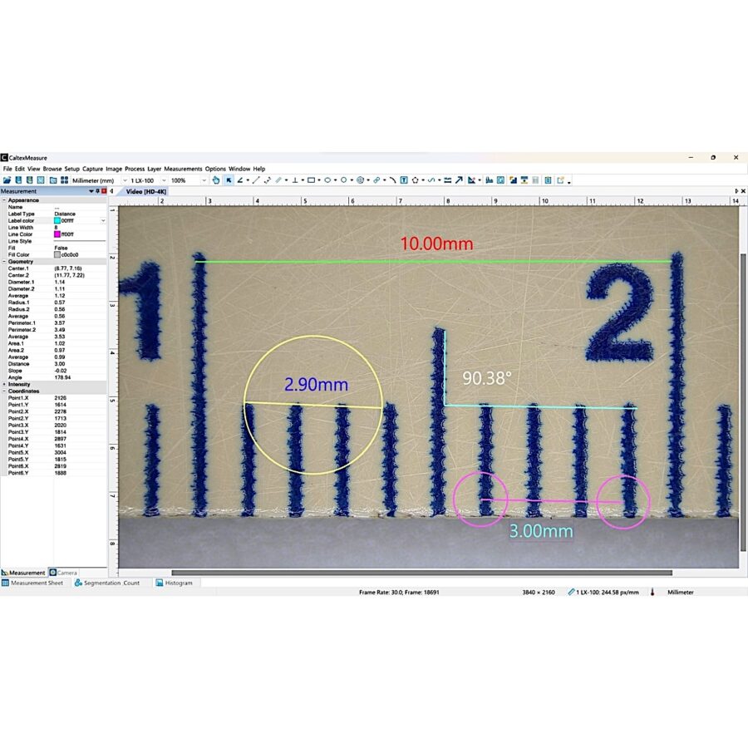Click the gray Fill Color swatch

coord(57,255)
